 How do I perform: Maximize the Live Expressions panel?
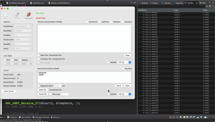[213, 3]
